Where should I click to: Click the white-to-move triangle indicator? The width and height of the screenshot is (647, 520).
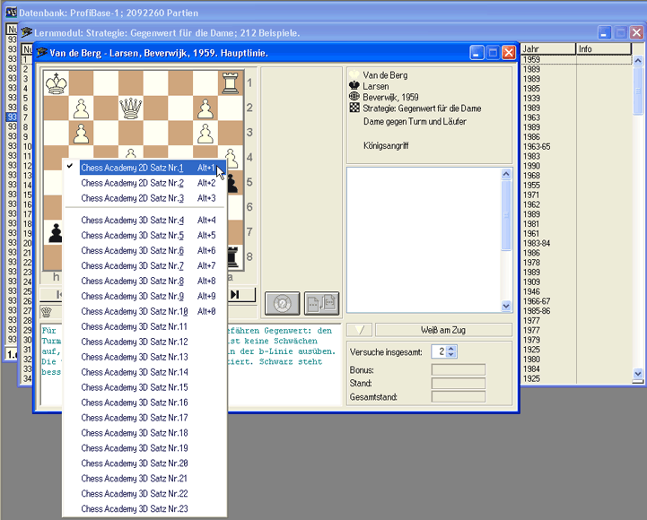(360, 330)
